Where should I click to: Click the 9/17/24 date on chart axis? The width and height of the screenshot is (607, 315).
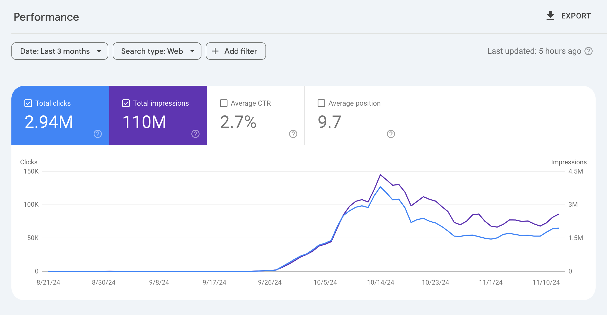[214, 282]
